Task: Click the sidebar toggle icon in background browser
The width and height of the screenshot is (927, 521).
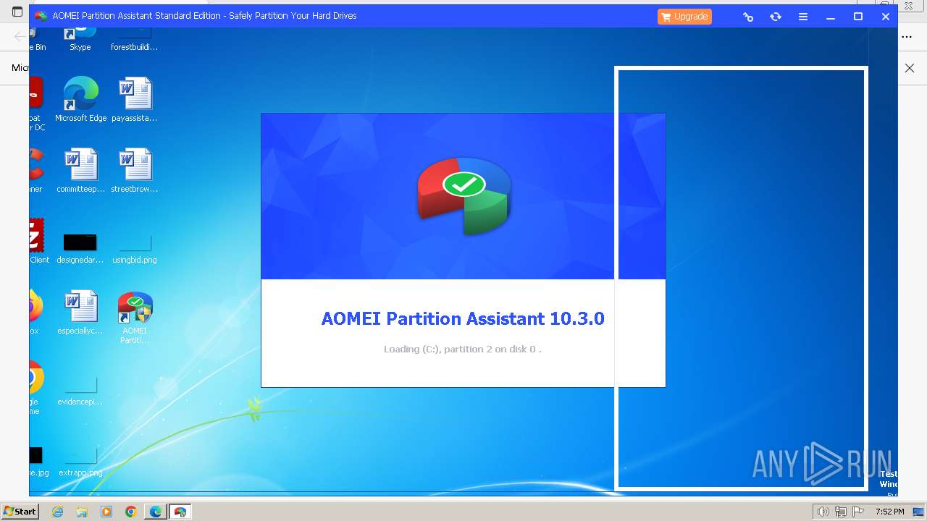Action: [x=17, y=12]
